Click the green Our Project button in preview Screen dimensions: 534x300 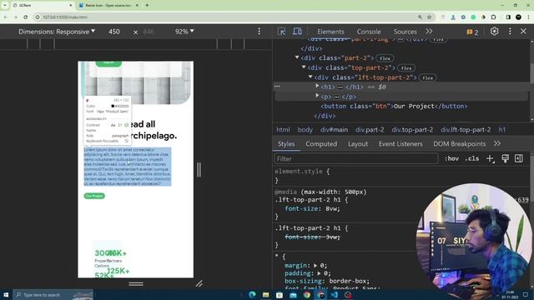[94, 196]
